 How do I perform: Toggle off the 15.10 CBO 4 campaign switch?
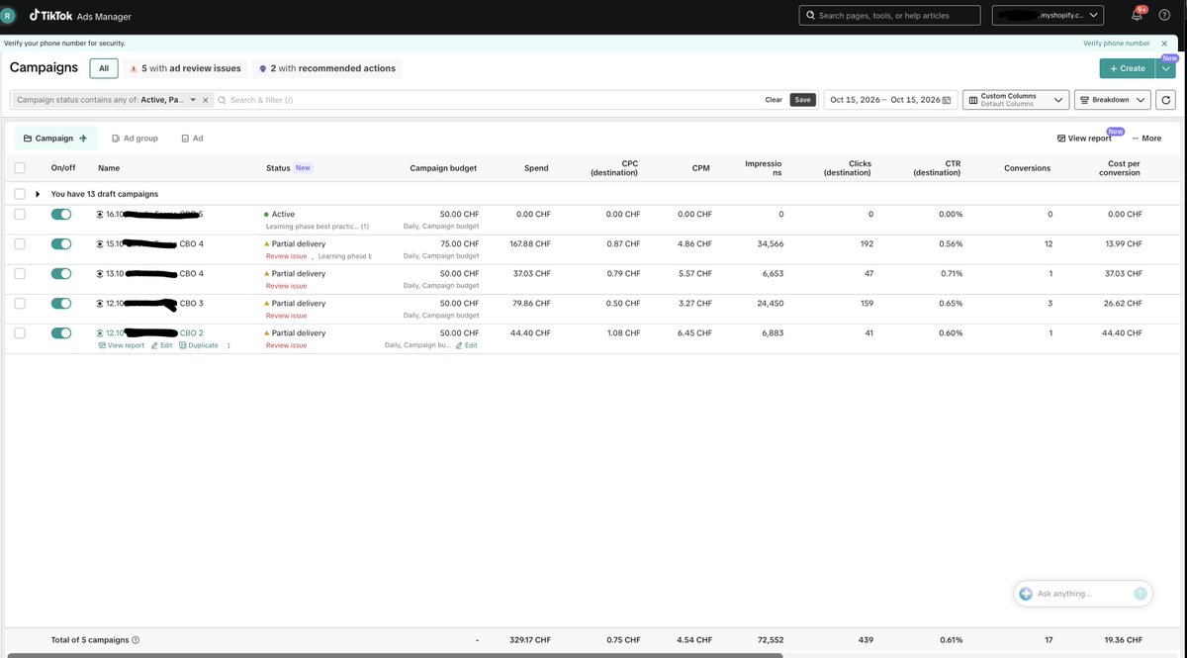pos(61,244)
